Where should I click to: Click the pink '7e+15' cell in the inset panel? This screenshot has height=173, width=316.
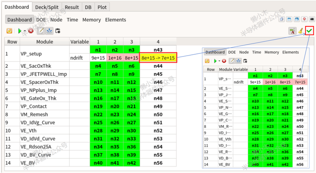pos(300,82)
